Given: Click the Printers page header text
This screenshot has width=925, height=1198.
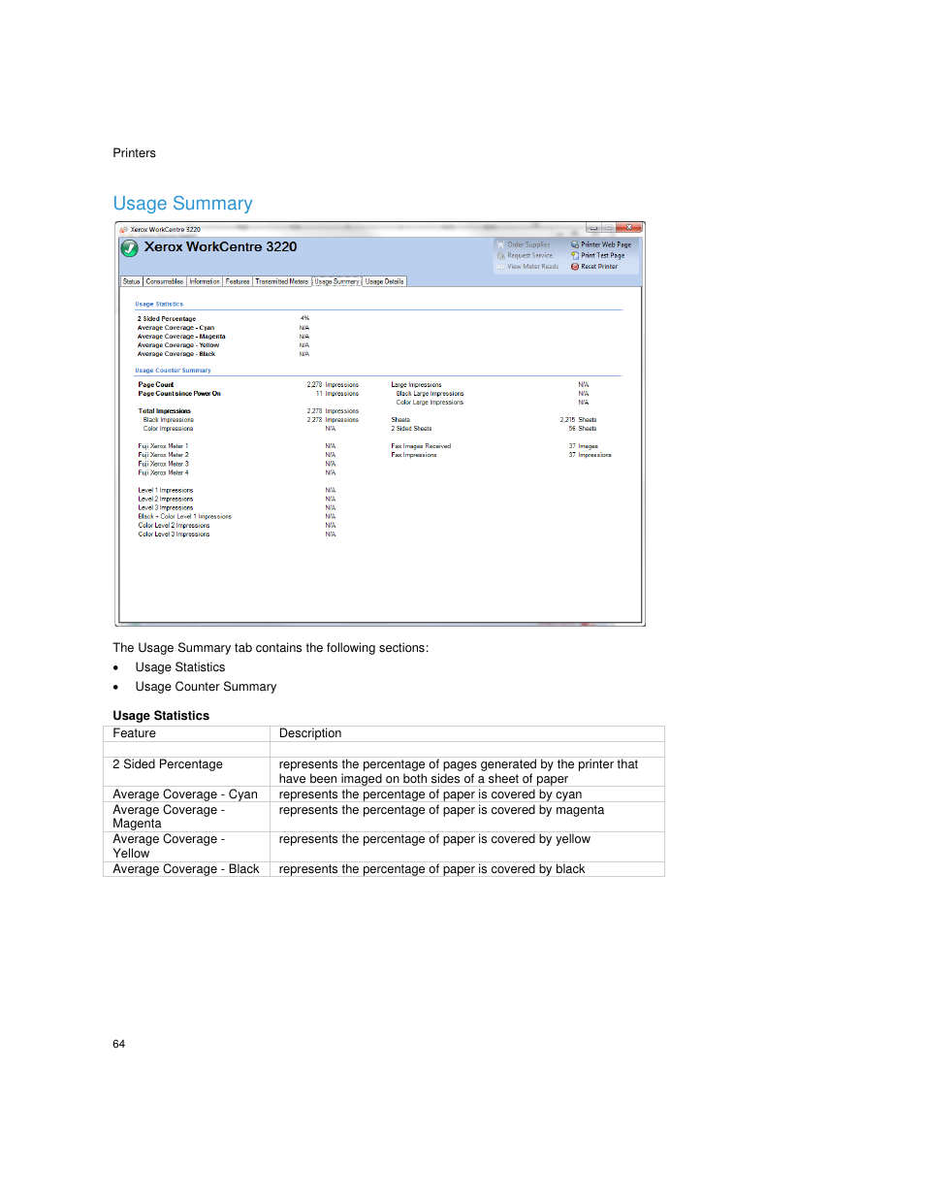Looking at the screenshot, I should tap(134, 153).
